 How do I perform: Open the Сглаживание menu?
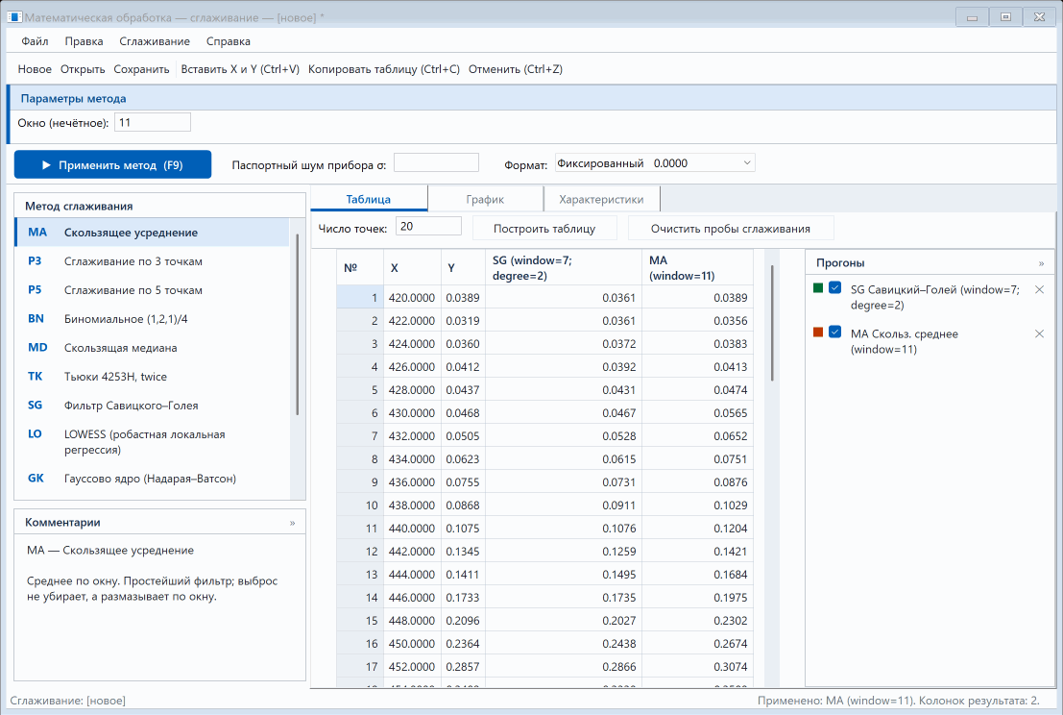click(155, 41)
